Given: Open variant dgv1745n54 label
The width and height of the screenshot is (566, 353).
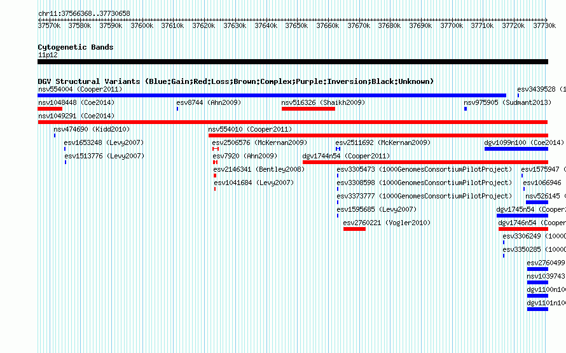Looking at the screenshot, I should [x=531, y=209].
